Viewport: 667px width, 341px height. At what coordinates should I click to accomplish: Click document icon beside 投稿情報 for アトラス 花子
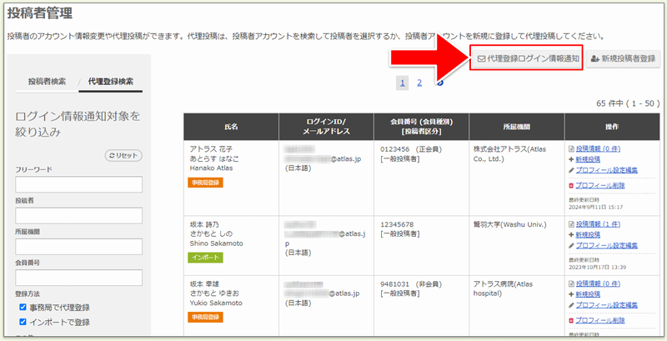pyautogui.click(x=571, y=148)
